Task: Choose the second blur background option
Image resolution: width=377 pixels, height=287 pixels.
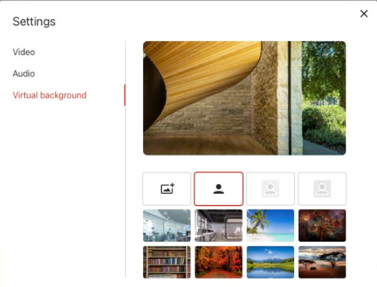Action: point(322,189)
